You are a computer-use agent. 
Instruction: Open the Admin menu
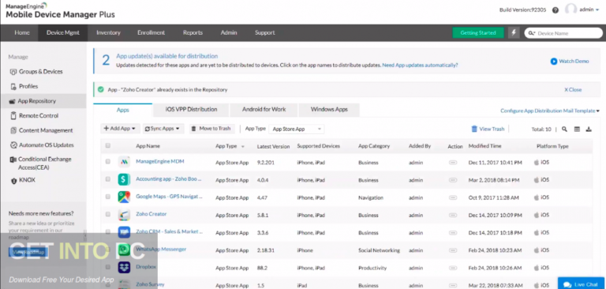coord(229,33)
